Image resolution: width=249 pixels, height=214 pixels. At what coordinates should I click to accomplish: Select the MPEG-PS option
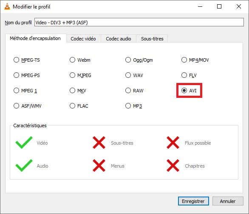point(16,75)
